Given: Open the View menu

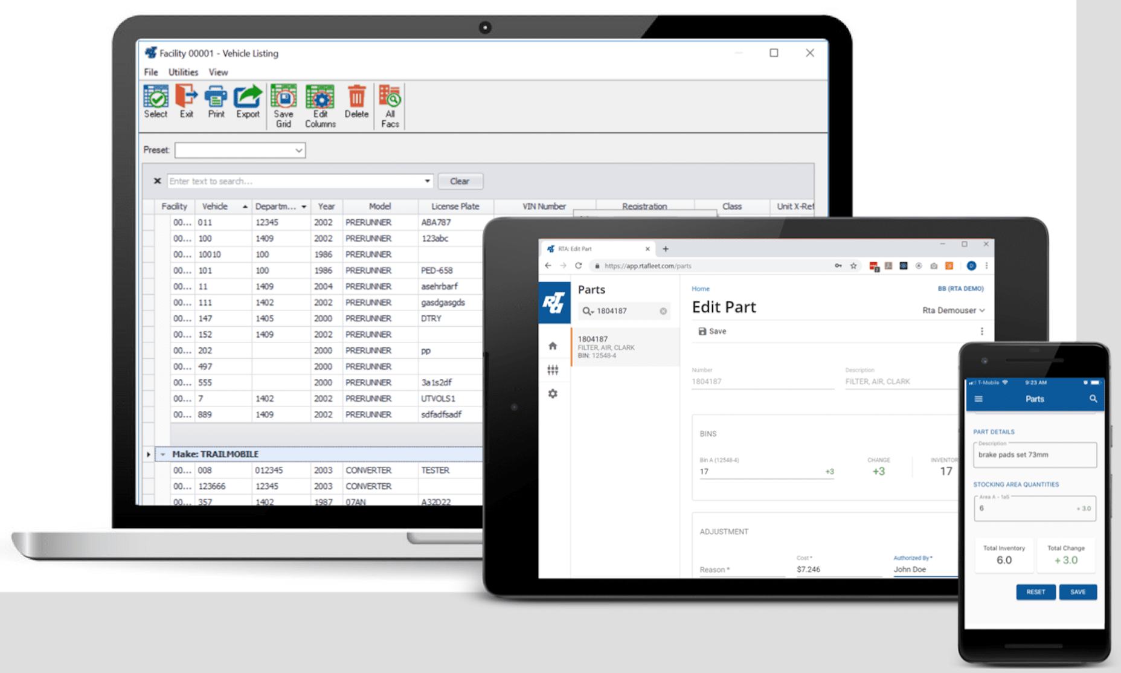Looking at the screenshot, I should [x=218, y=72].
